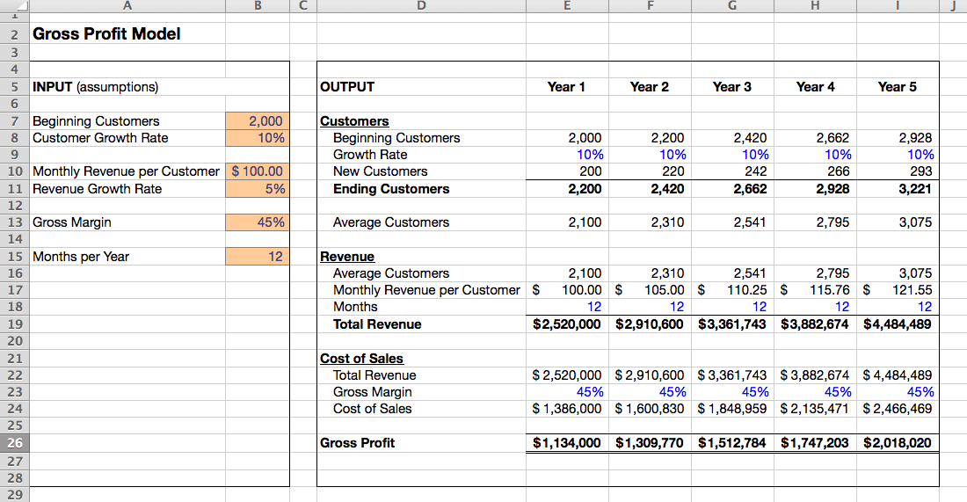Select the $100.00 monthly revenue input cell
The image size is (967, 502).
point(257,171)
